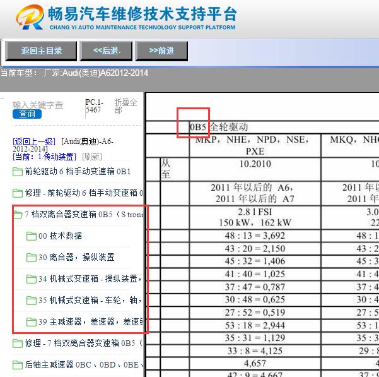Expand 修理 - 前轮驱动 6 档手动变速箱 item

pyautogui.click(x=84, y=193)
